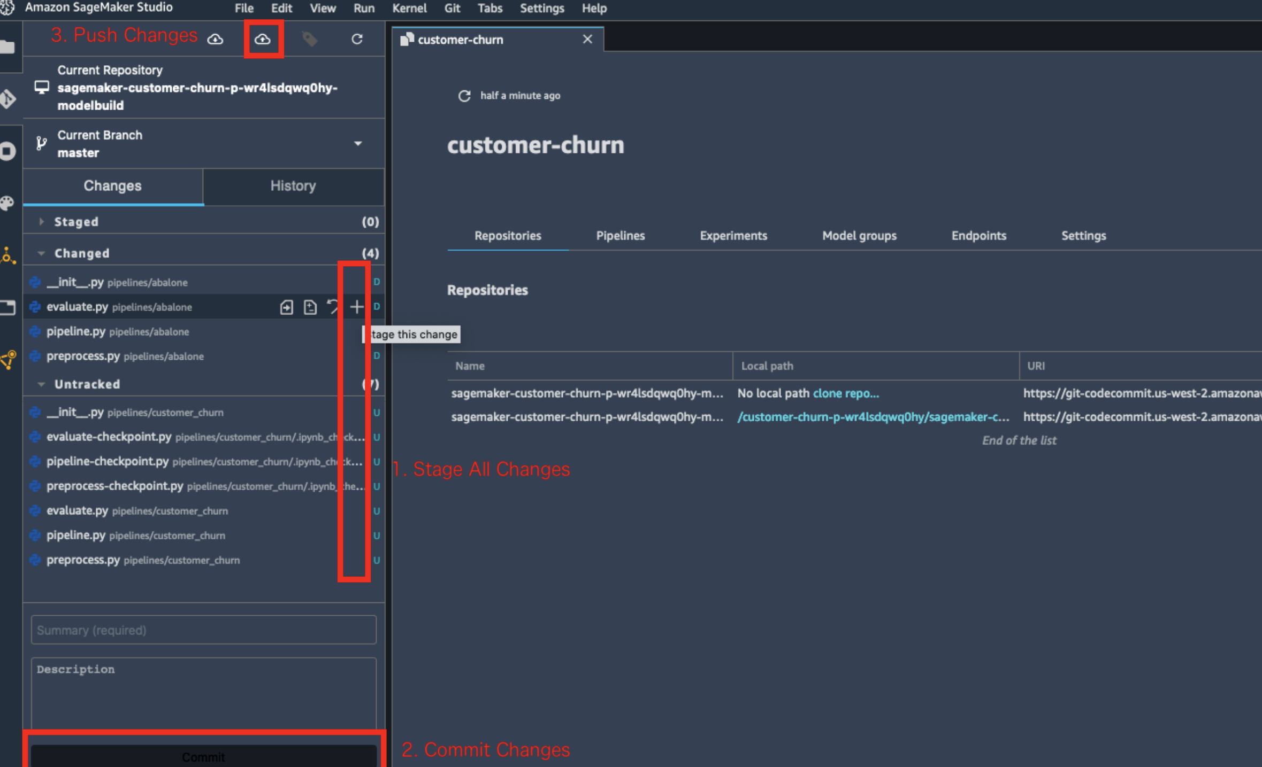
Task: Expand the Staged section
Action: [x=41, y=222]
